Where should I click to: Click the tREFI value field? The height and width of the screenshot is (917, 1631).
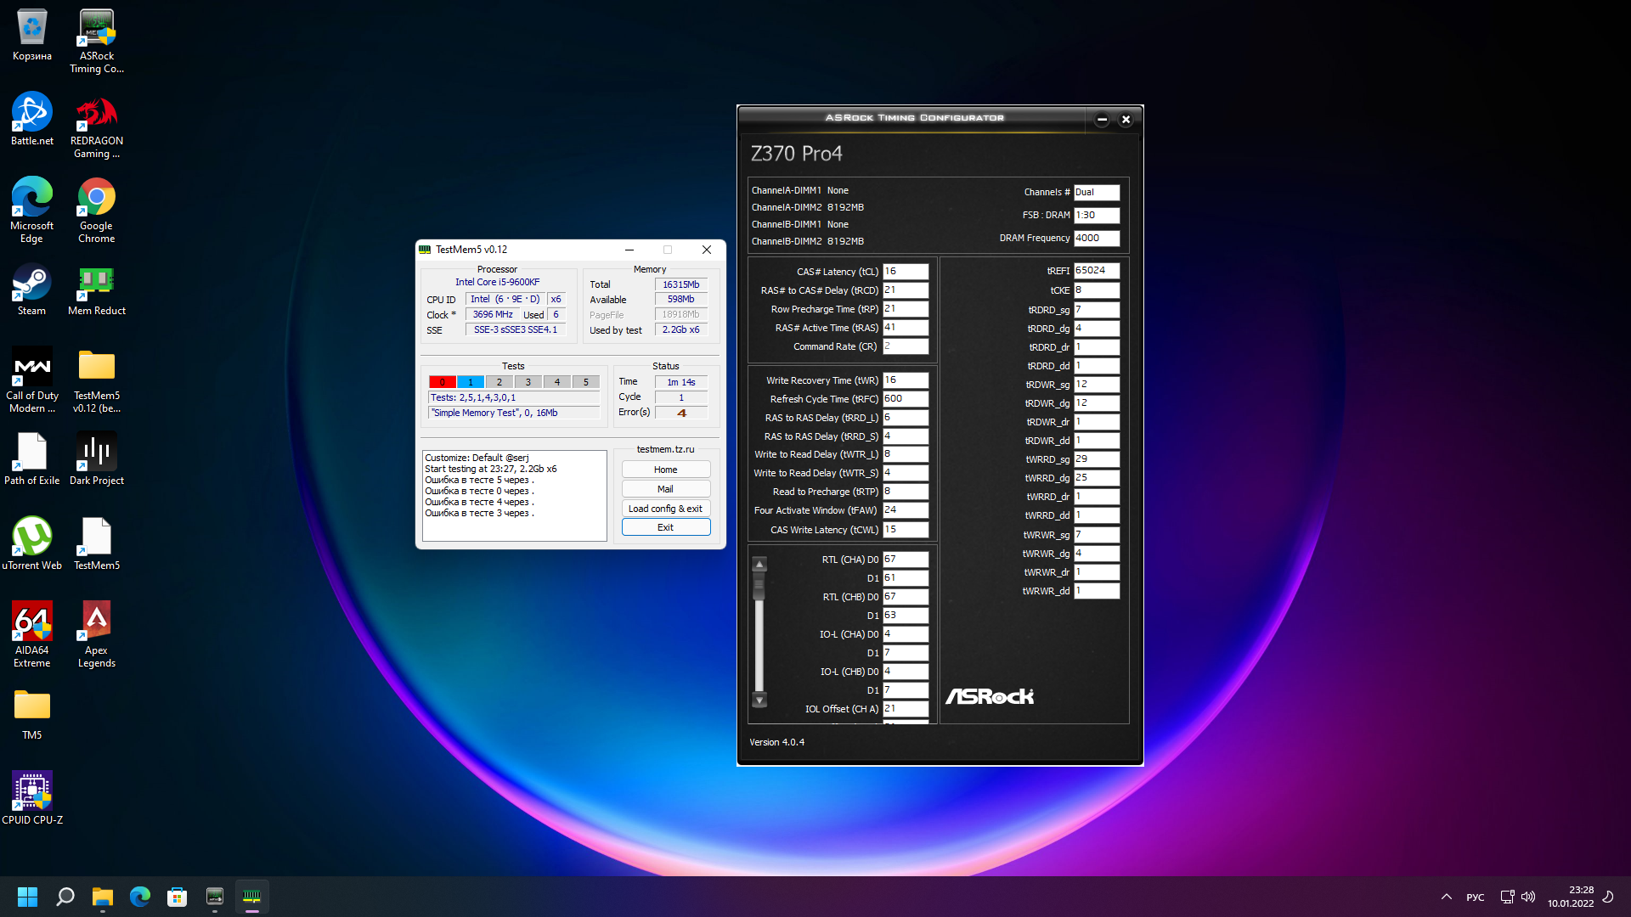[x=1096, y=271]
